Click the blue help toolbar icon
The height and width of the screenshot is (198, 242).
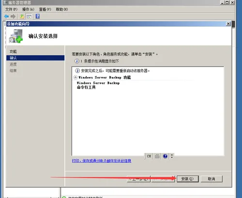(x=38, y=16)
